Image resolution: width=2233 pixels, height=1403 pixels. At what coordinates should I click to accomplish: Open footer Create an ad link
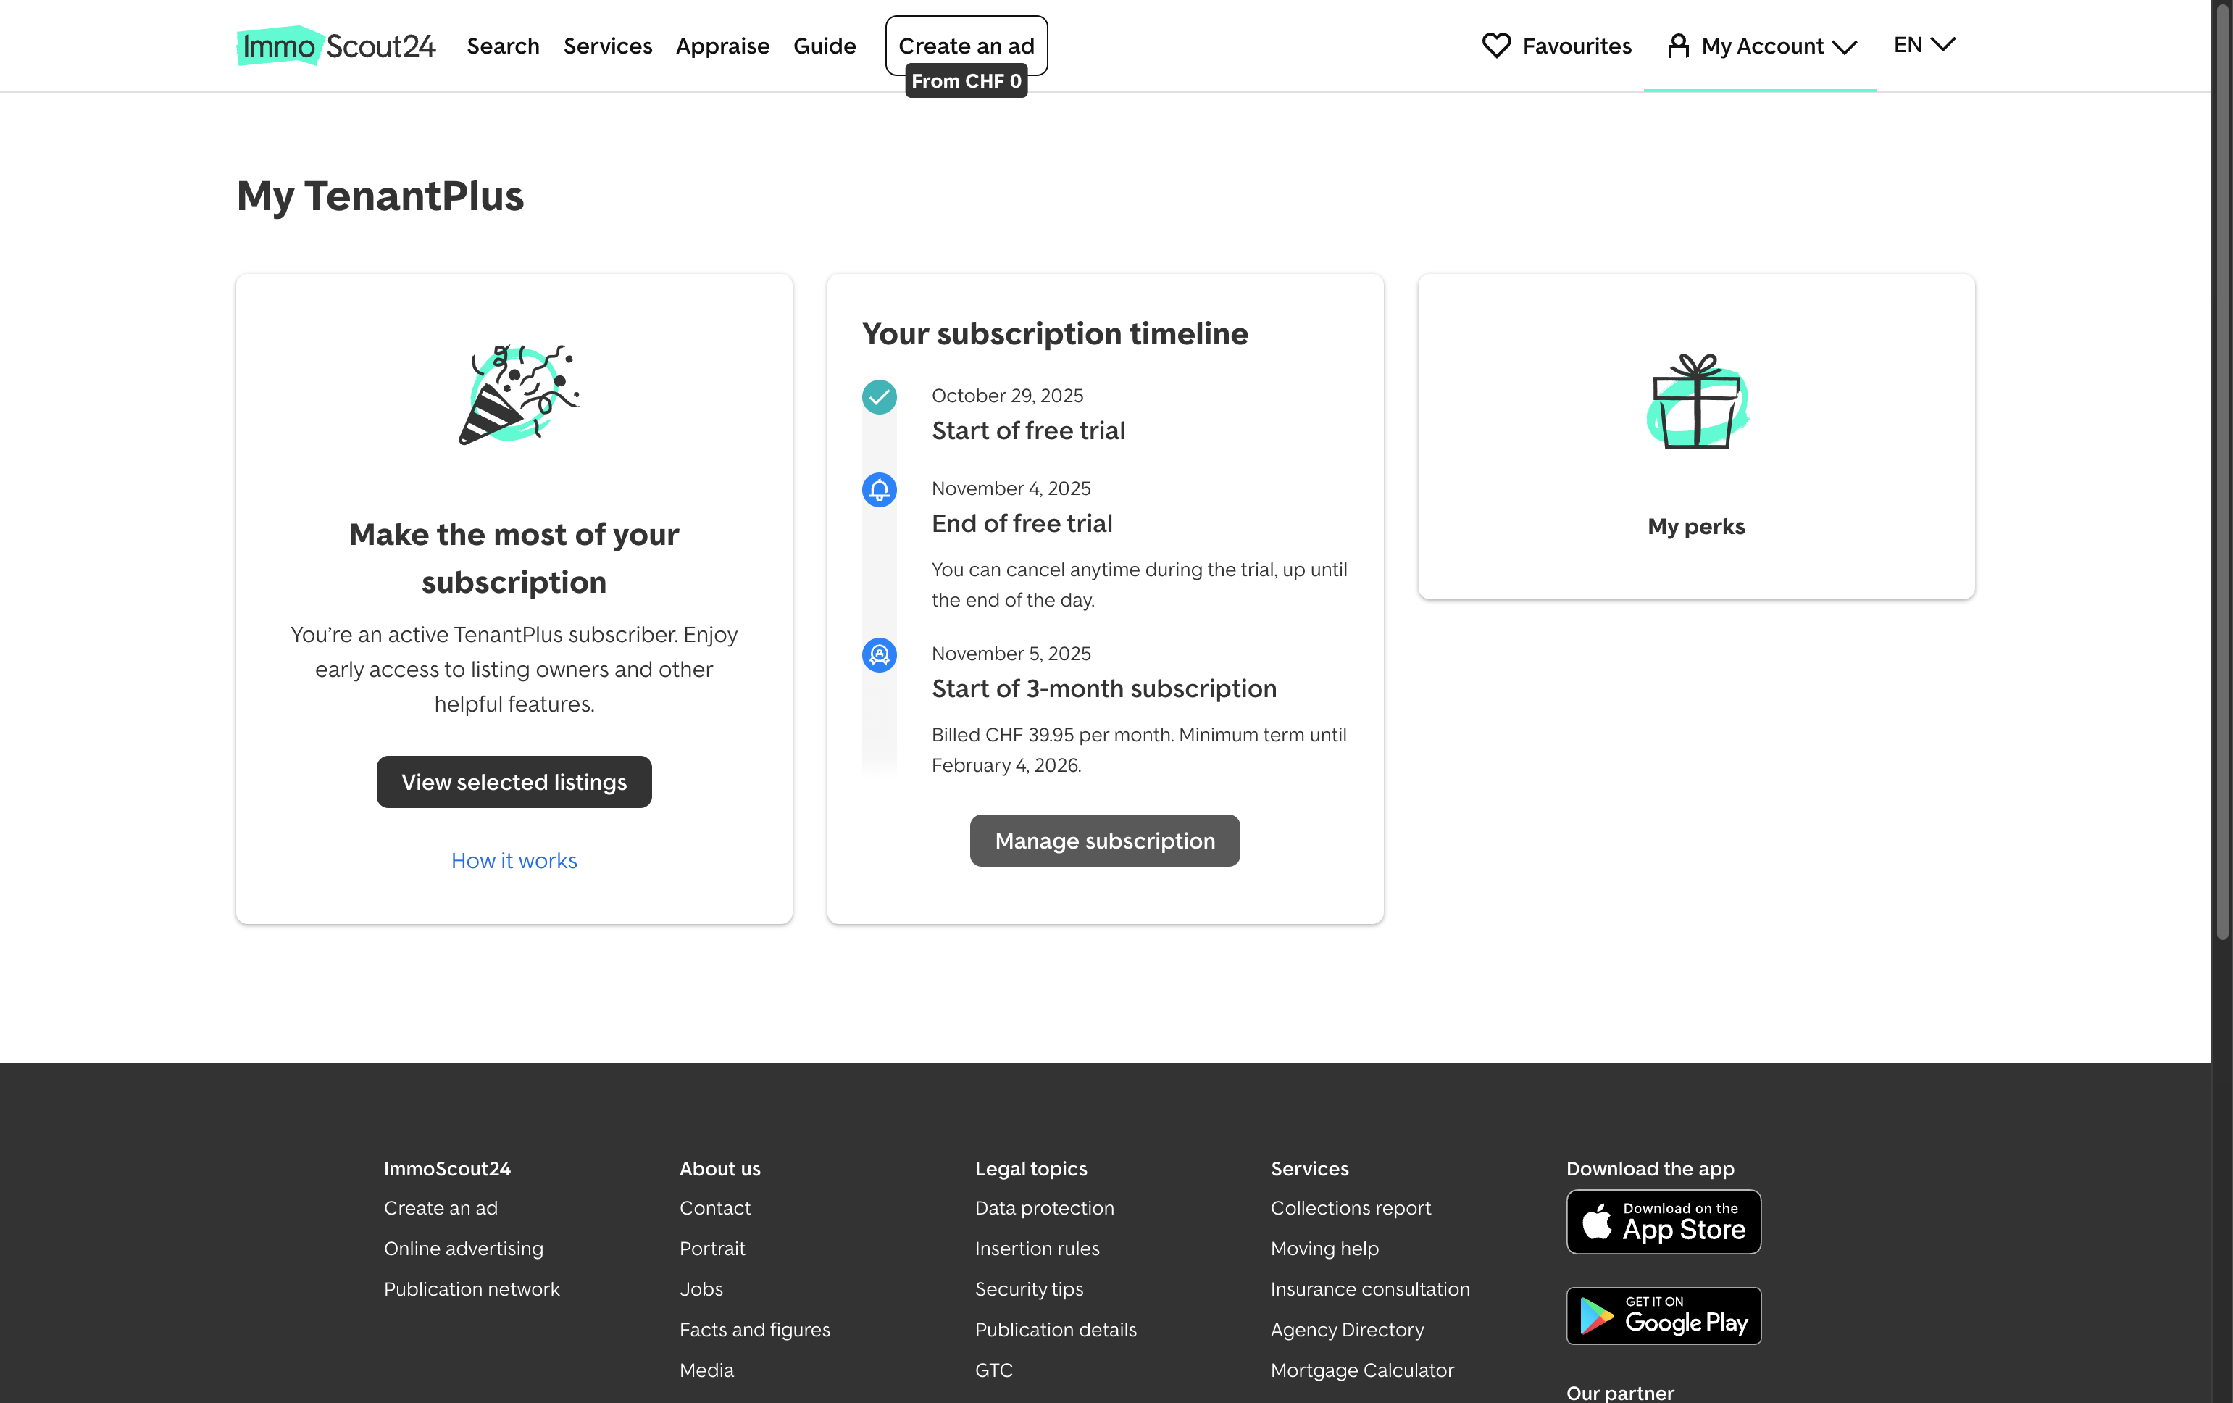(x=441, y=1207)
